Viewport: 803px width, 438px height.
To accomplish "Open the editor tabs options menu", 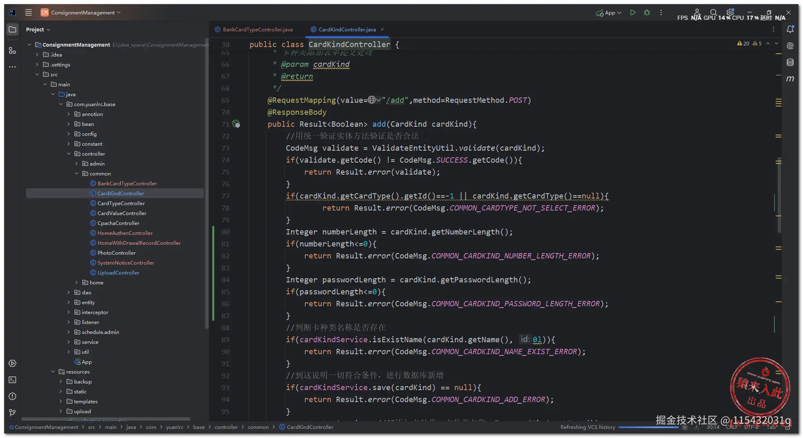I will (774, 29).
